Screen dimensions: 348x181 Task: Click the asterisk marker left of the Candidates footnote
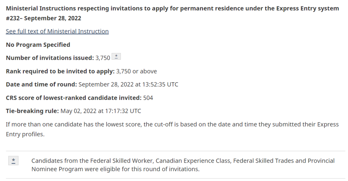point(13,161)
